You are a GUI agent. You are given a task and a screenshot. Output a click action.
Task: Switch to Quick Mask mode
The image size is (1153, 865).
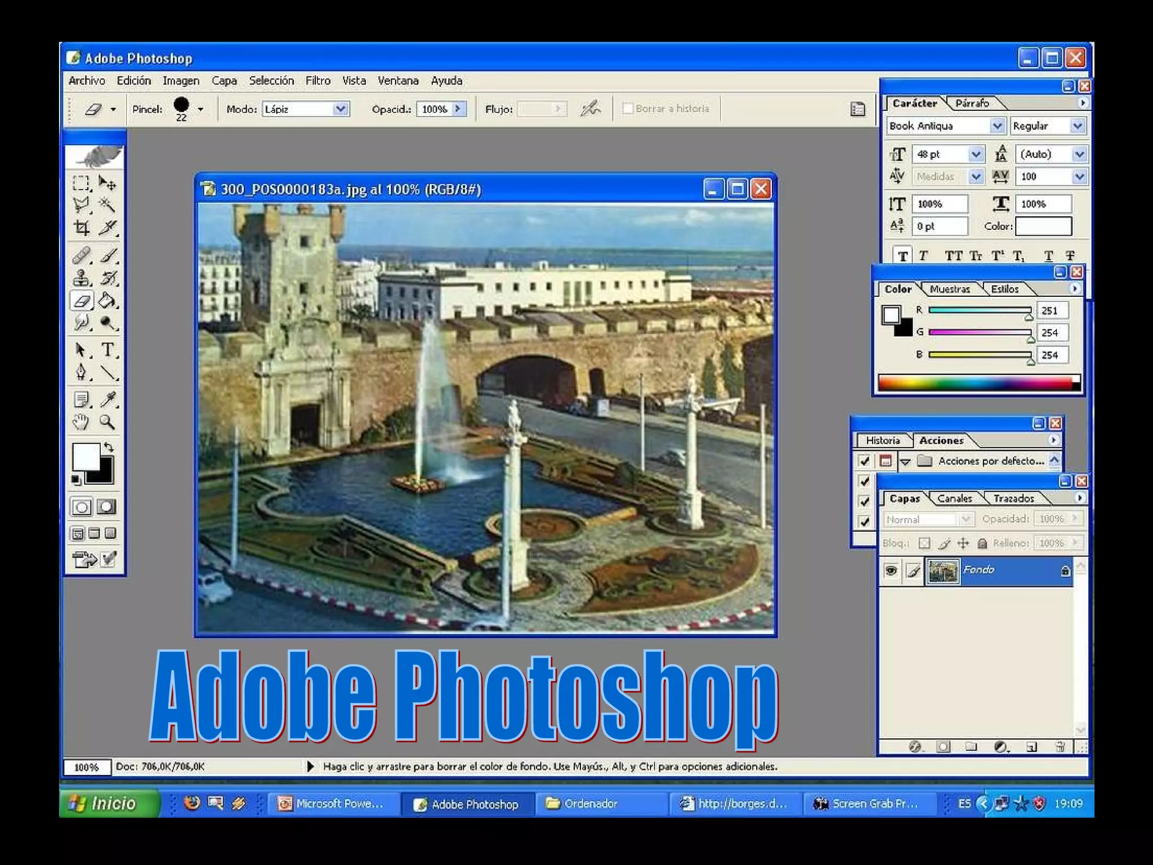tap(106, 507)
